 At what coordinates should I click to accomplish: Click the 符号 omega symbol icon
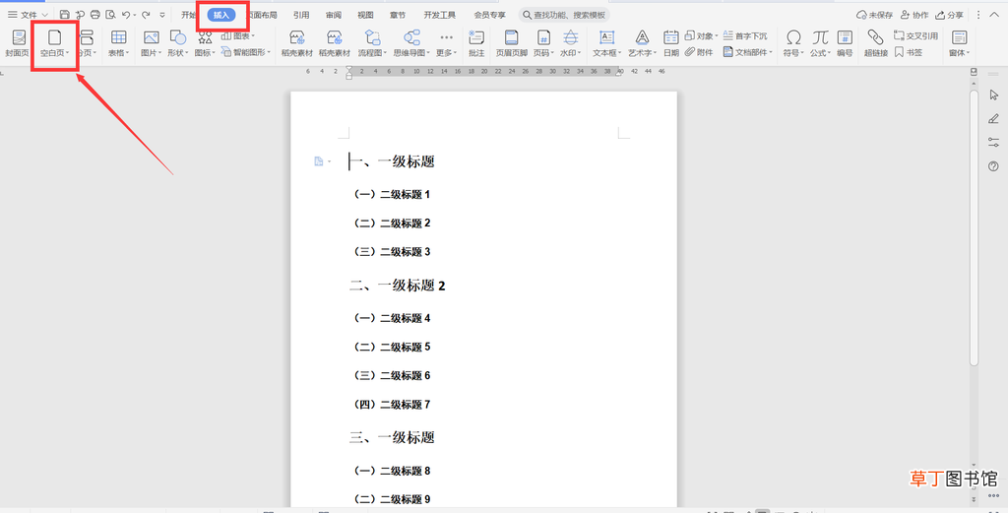[794, 37]
